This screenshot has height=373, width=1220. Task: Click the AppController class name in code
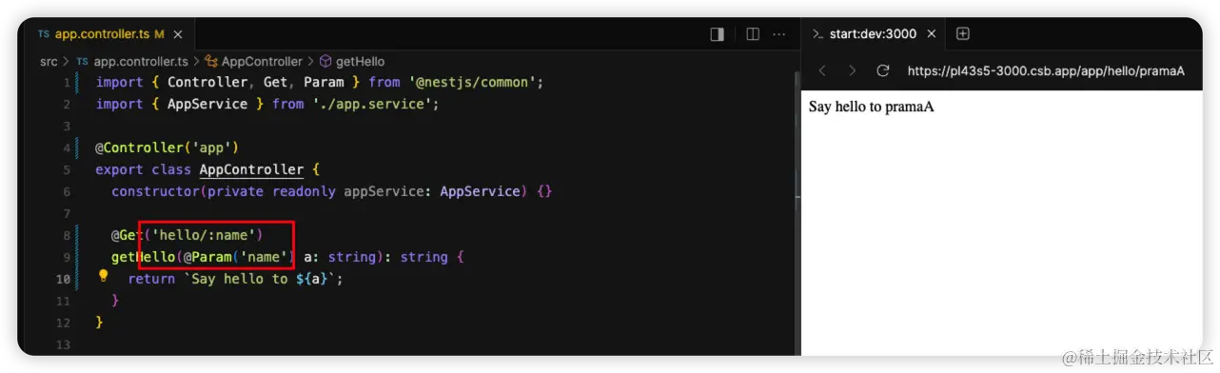[251, 170]
